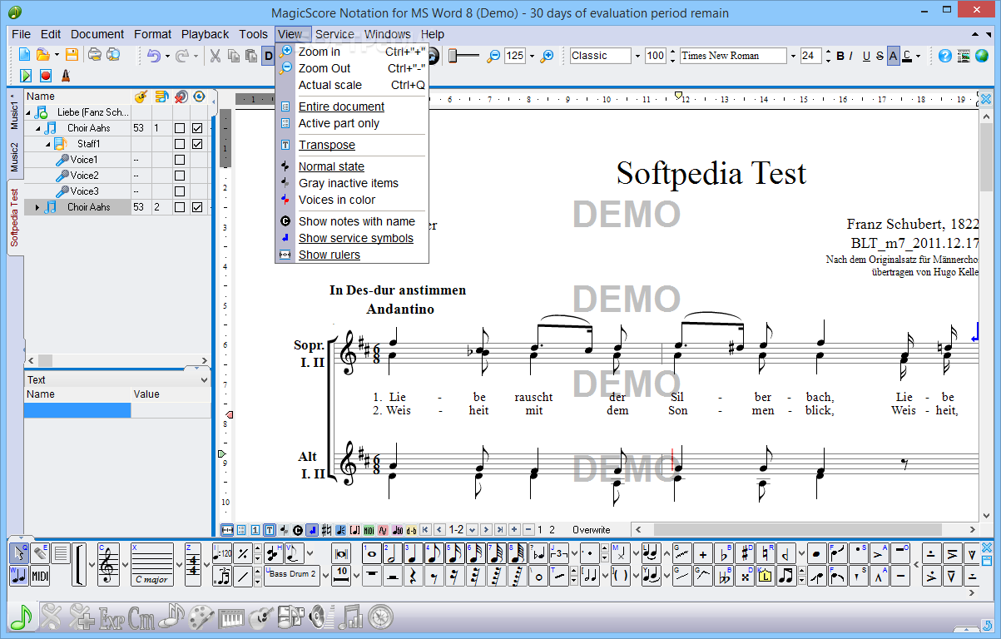Select the whole note duration
Screen dimensions: 1001x639
[372, 553]
